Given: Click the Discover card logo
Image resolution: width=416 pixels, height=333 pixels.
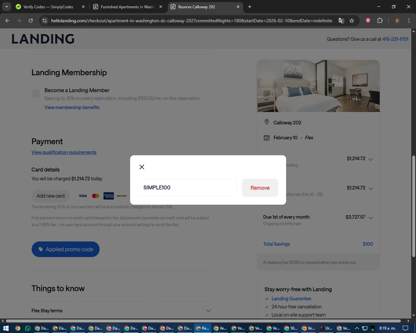Looking at the screenshot, I should tap(121, 196).
